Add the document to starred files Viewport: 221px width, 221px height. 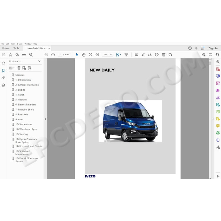click(x=10, y=55)
